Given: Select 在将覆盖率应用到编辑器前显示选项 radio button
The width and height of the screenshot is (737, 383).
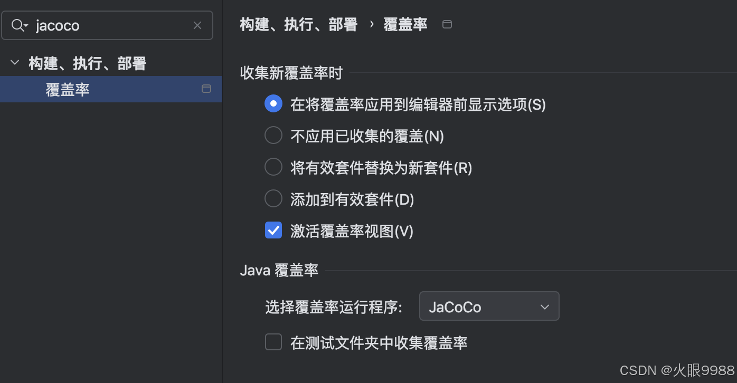Looking at the screenshot, I should 273,104.
